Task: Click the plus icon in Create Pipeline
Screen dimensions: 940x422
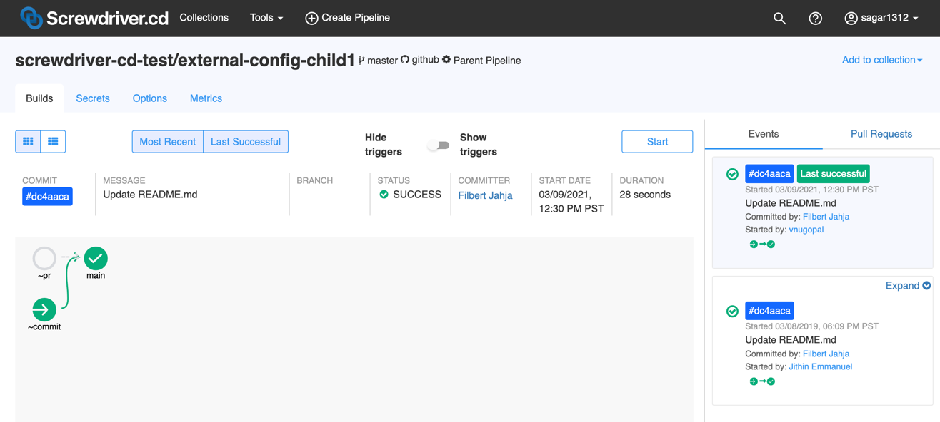Action: coord(311,19)
